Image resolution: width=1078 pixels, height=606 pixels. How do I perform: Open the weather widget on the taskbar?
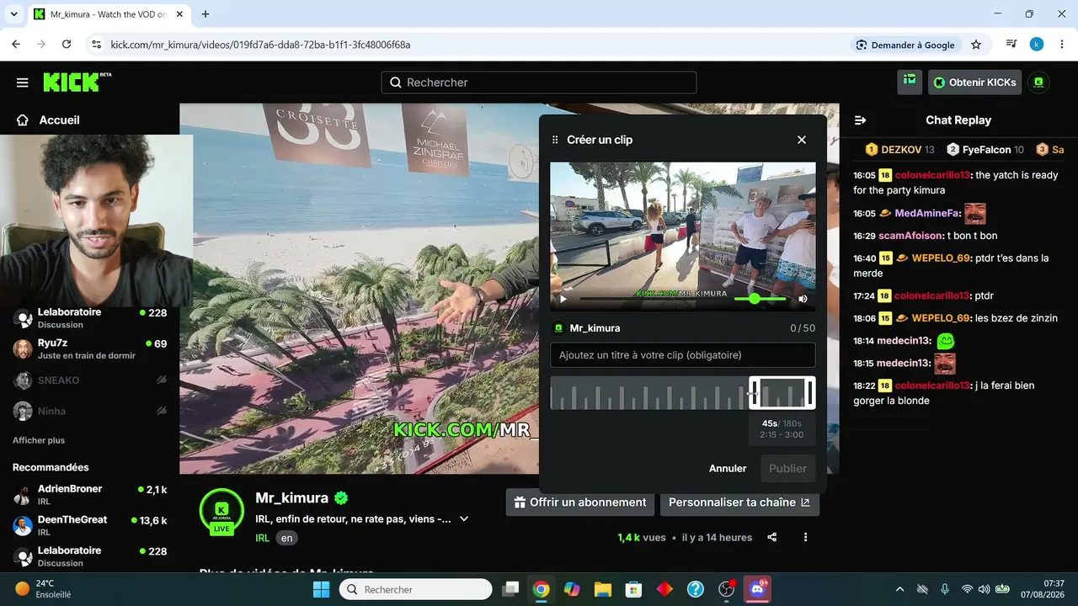[x=44, y=589]
